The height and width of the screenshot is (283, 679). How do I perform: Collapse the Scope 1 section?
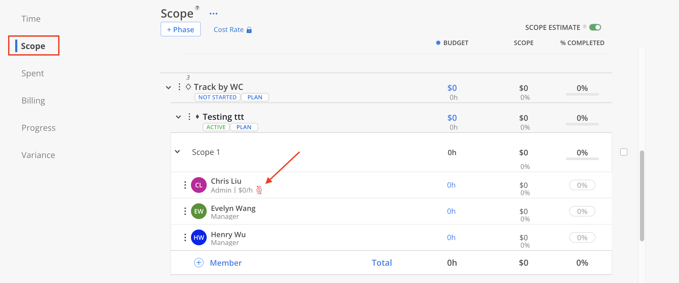[x=177, y=152]
